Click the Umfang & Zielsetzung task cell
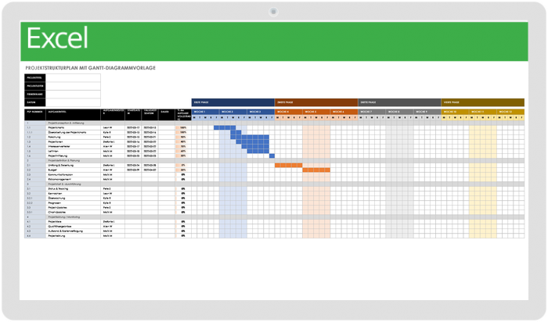Viewport: 548px width, 322px height. [x=73, y=166]
